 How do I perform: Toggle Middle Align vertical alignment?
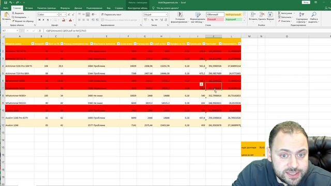pos(84,14)
